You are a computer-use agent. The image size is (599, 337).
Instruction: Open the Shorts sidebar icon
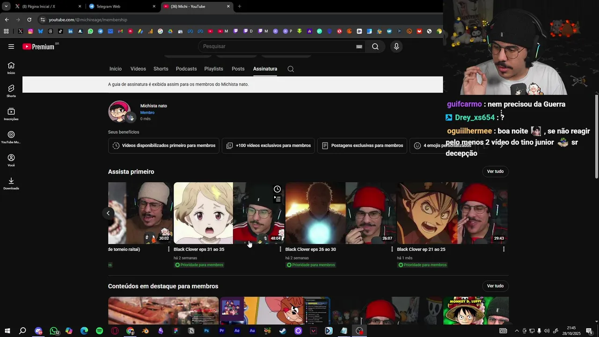point(11,91)
